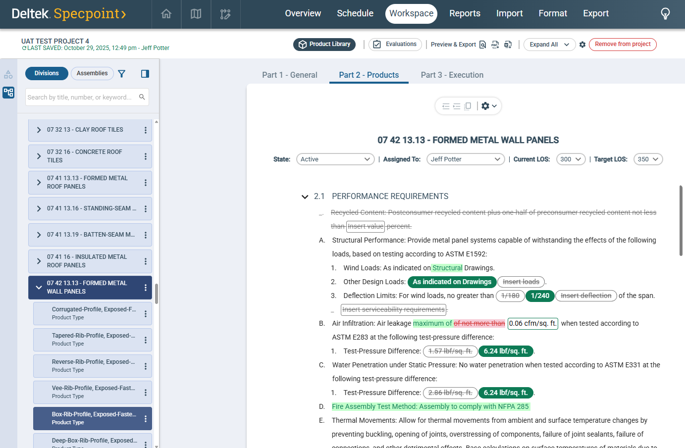Click Remove from project button
Screen dimensions: 685x448
click(622, 45)
